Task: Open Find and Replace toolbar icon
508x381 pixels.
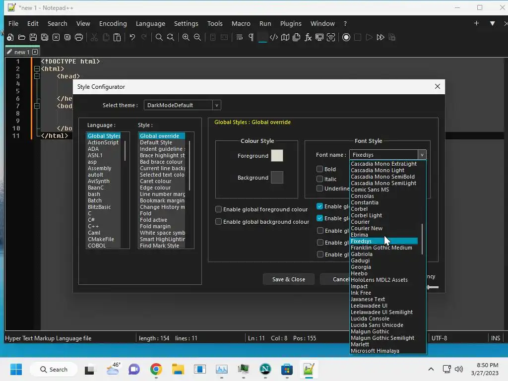Action: click(171, 37)
